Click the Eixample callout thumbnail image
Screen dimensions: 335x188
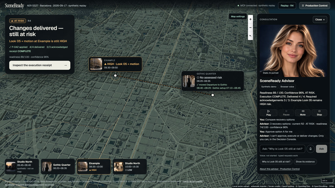click(x=96, y=64)
